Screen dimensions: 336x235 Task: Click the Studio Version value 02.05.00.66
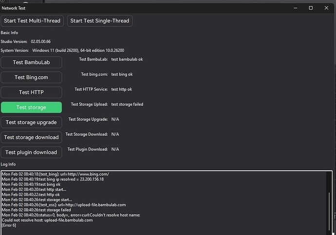point(41,41)
